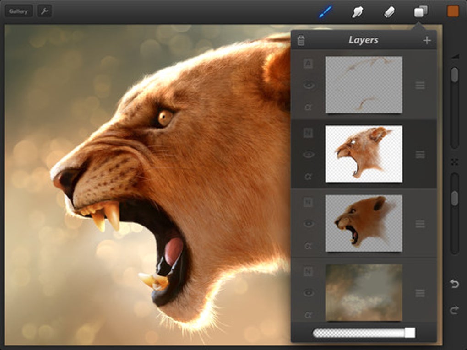Screen dimensions: 467x350
Task: Add a new layer with the plus icon
Action: click(x=427, y=40)
